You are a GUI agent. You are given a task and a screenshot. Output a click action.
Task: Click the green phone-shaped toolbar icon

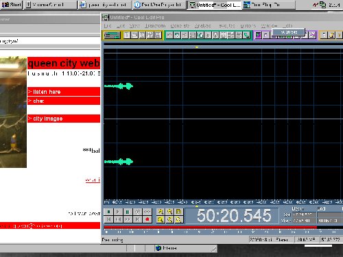(x=246, y=35)
